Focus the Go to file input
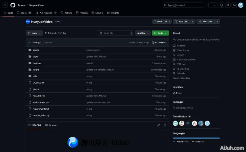Image resolution: width=246 pixels, height=152 pixels. tap(116, 33)
